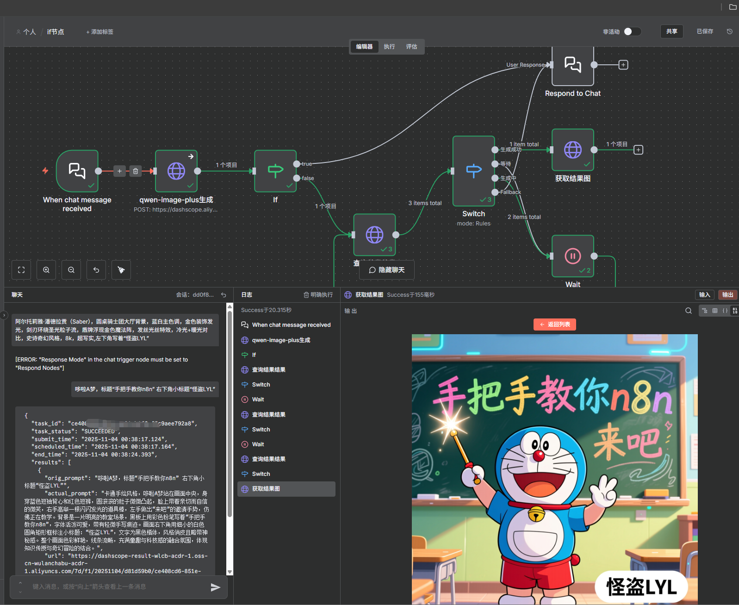Toggle the 非活动 workflow activation switch
The image size is (739, 605).
point(632,31)
